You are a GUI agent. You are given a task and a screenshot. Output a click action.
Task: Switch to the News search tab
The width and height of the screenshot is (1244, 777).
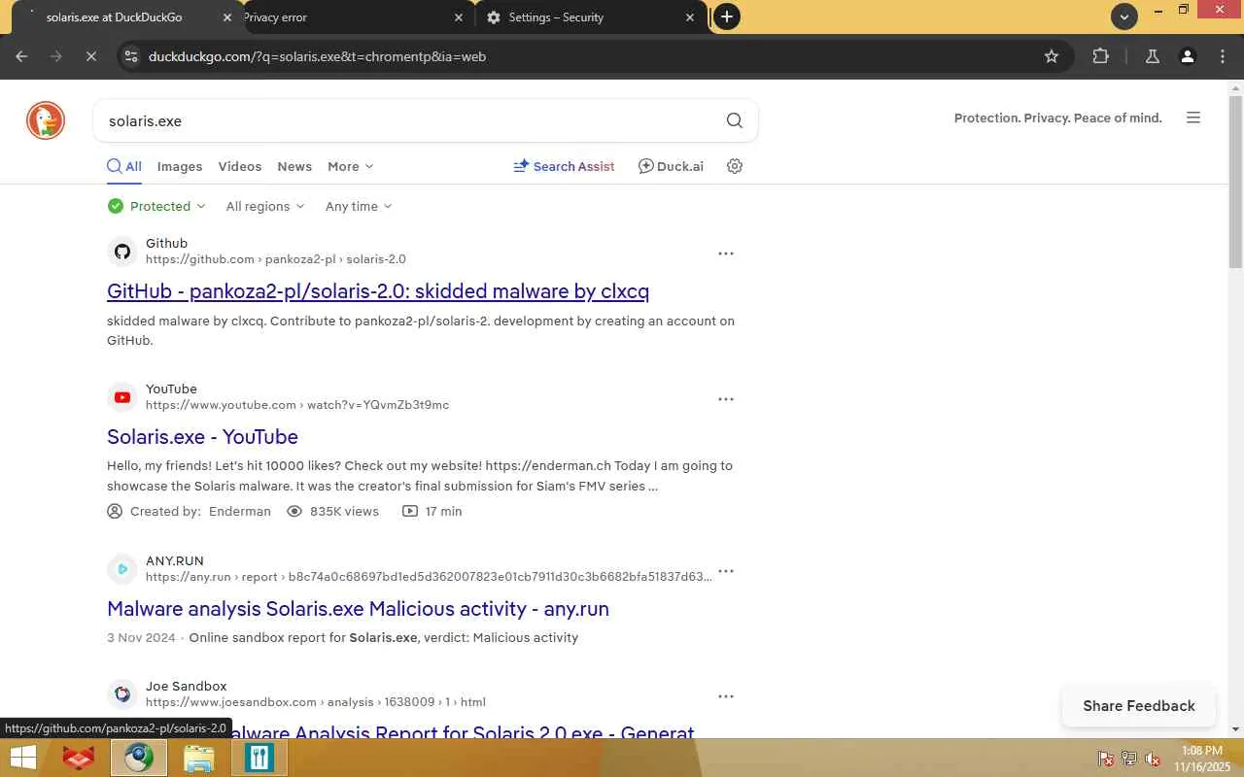(294, 166)
